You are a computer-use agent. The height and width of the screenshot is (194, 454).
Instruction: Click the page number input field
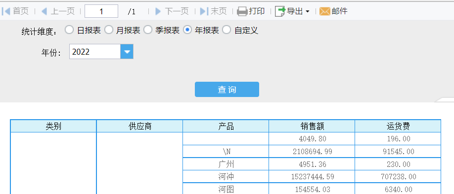(101, 11)
